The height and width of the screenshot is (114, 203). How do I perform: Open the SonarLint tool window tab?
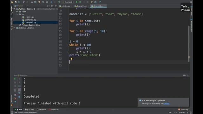[x=54, y=110]
